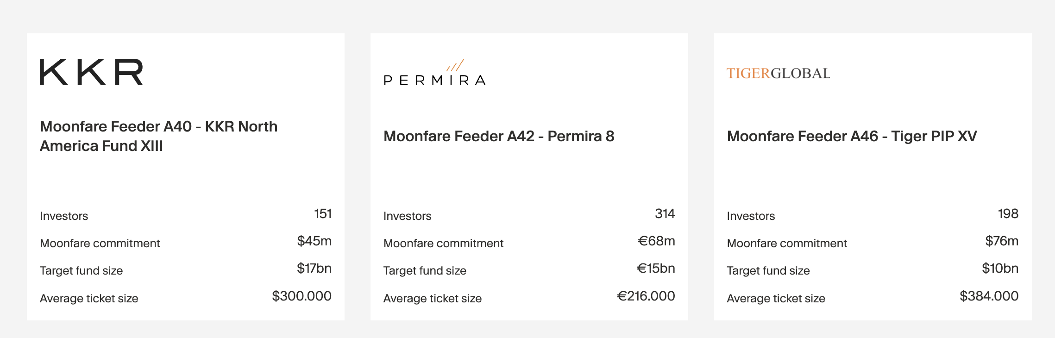Click the KKR logo

click(x=91, y=72)
